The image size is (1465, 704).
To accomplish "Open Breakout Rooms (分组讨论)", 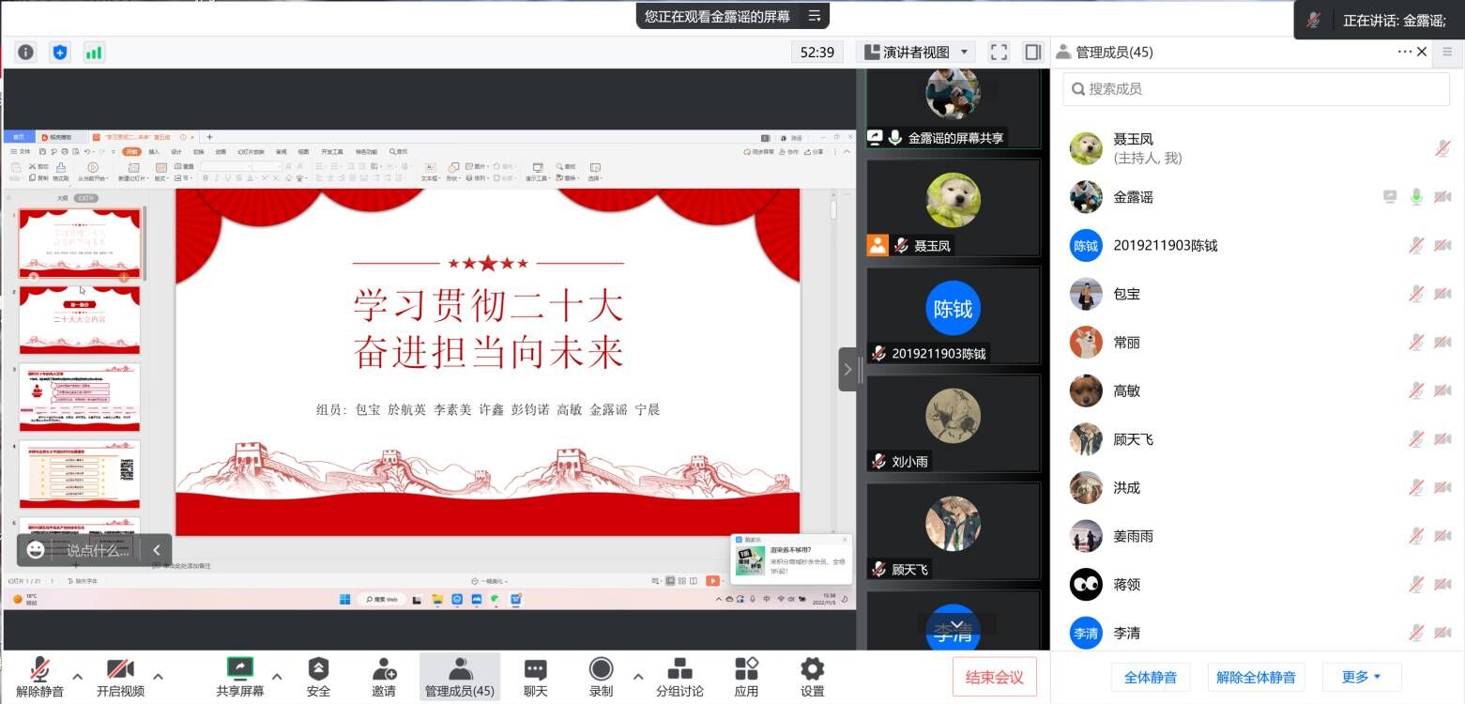I will pyautogui.click(x=679, y=677).
